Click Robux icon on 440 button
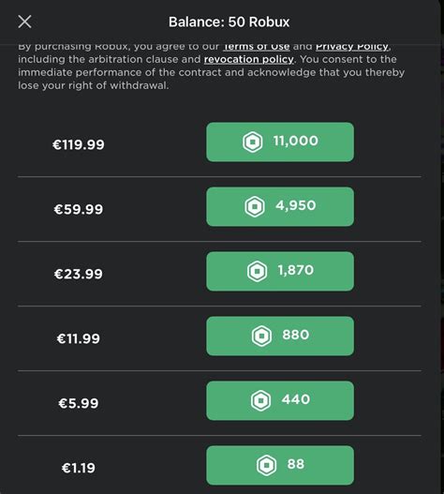The height and width of the screenshot is (494, 444). (260, 401)
